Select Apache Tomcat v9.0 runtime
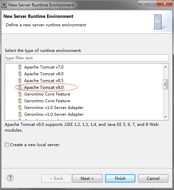Viewport: 174px width, 190px height. tap(44, 87)
